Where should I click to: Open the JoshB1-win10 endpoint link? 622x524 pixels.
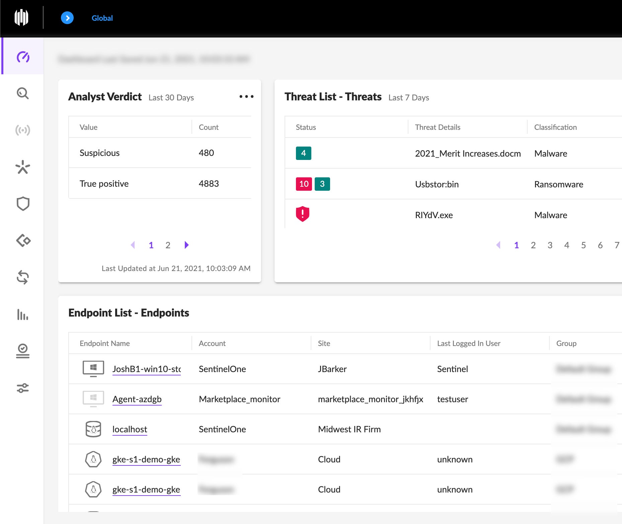[x=146, y=369]
